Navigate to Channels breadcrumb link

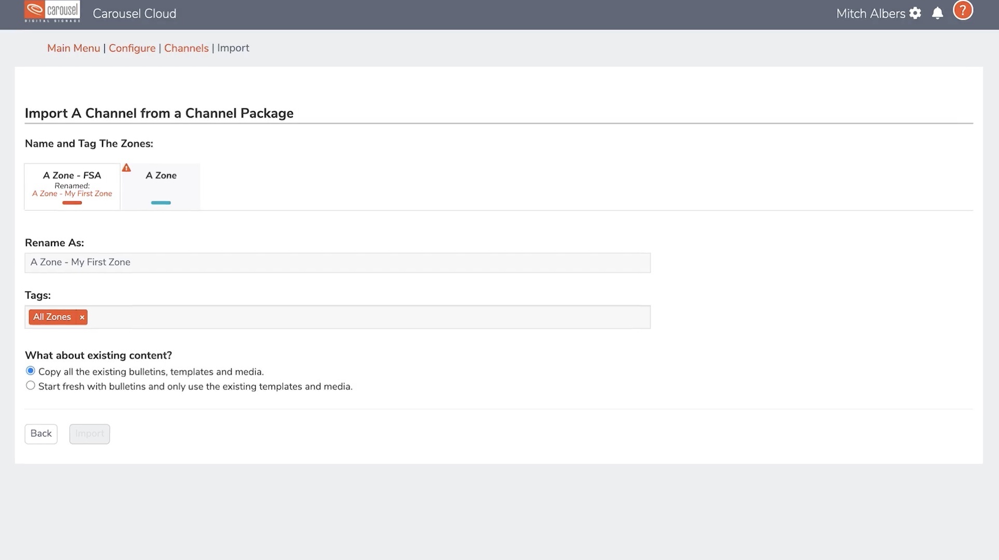186,48
